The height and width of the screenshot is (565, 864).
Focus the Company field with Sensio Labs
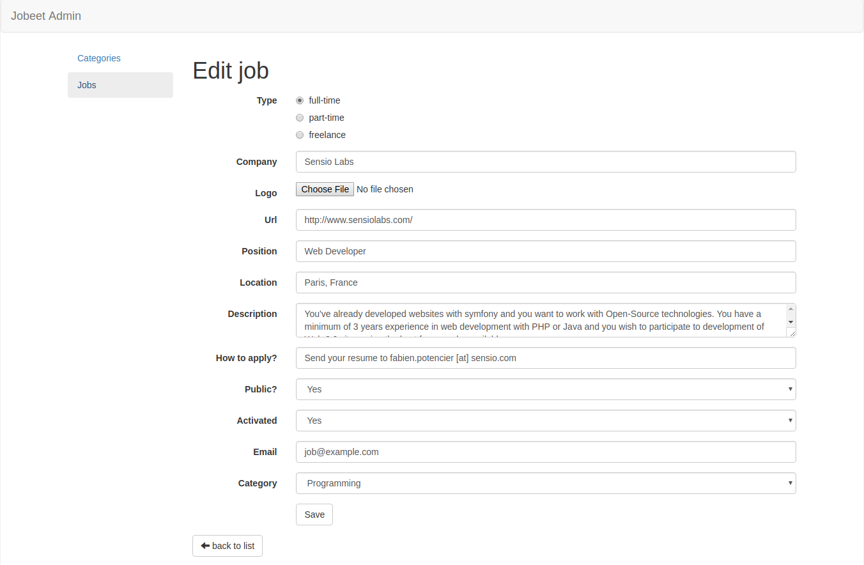[546, 162]
